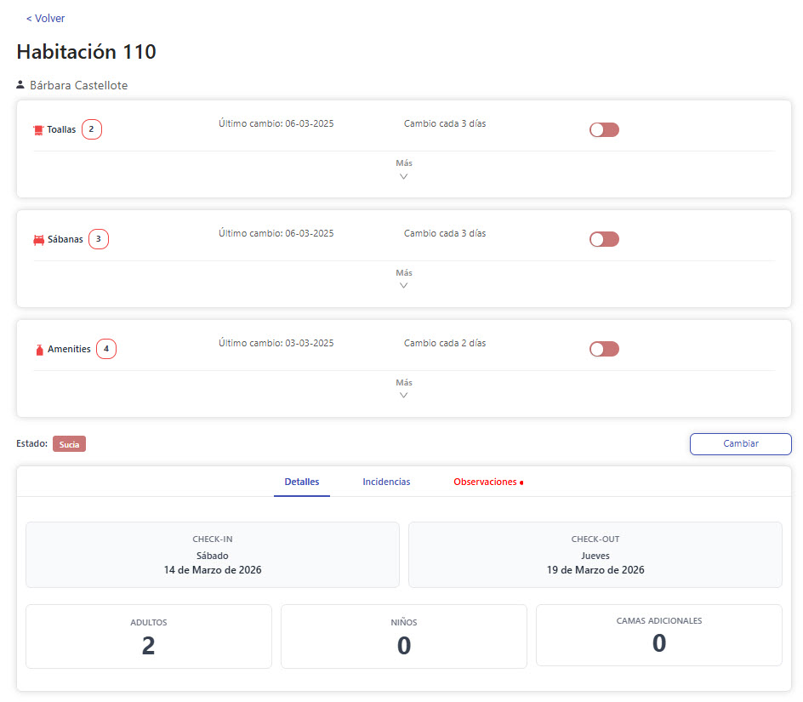Click the red dot next to Observaciones
Image resolution: width=803 pixels, height=702 pixels.
coord(521,482)
